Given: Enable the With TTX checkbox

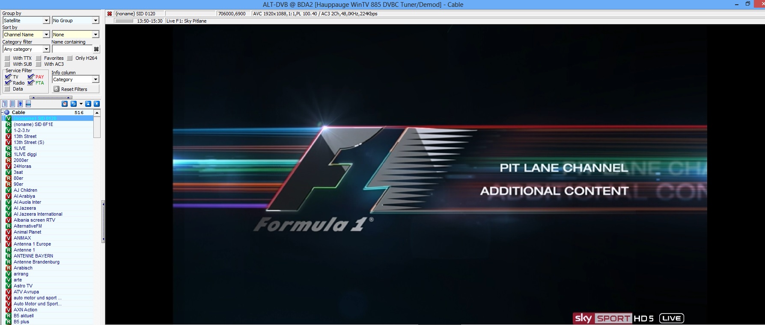Looking at the screenshot, I should (7, 58).
